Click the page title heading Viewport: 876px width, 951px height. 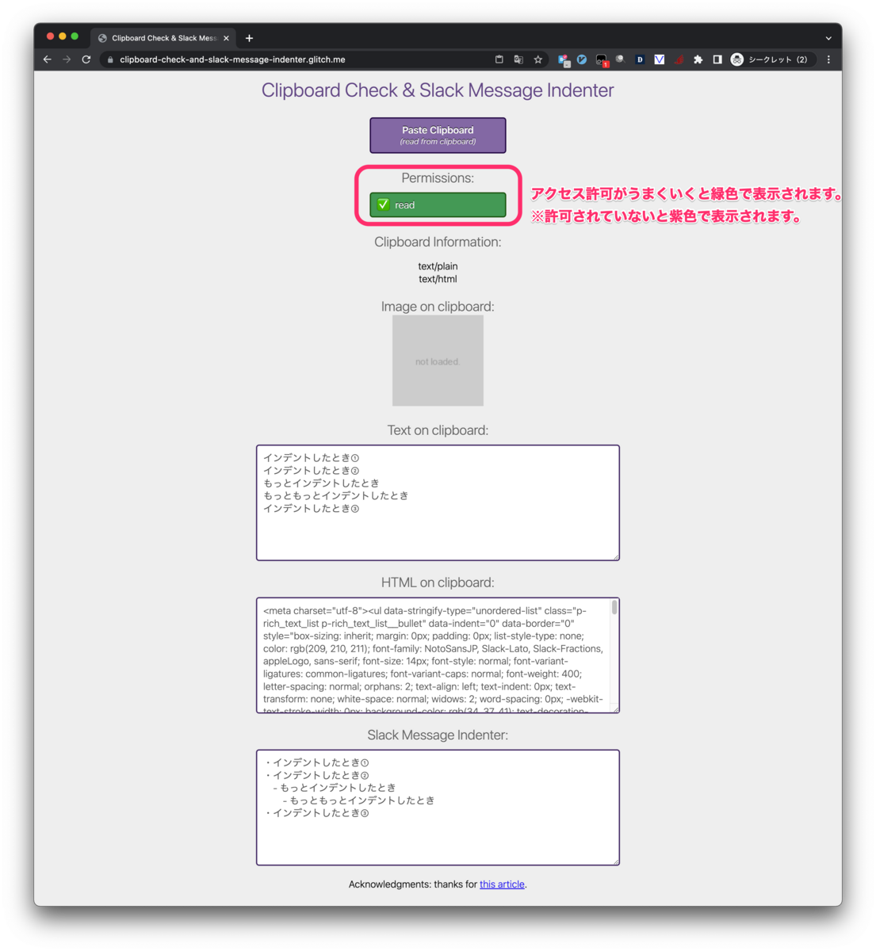438,90
